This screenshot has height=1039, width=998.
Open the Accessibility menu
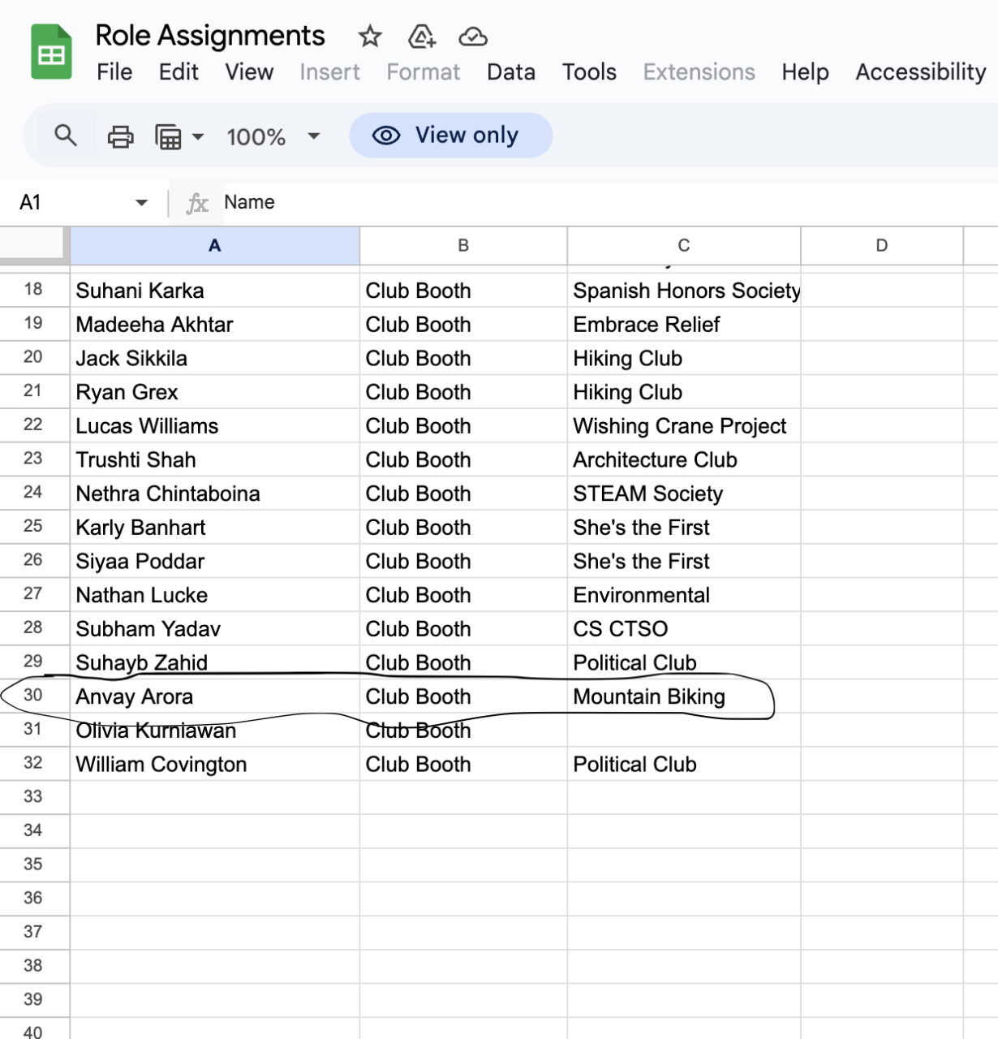[921, 72]
